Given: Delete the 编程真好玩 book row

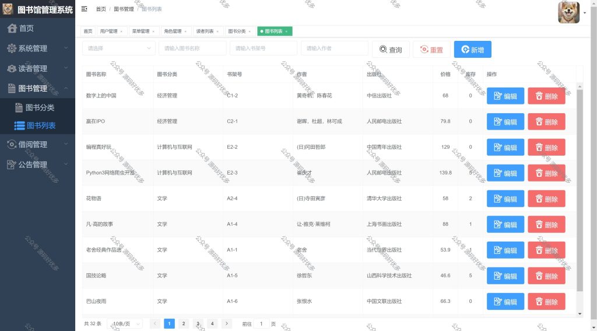Looking at the screenshot, I should tap(546, 147).
